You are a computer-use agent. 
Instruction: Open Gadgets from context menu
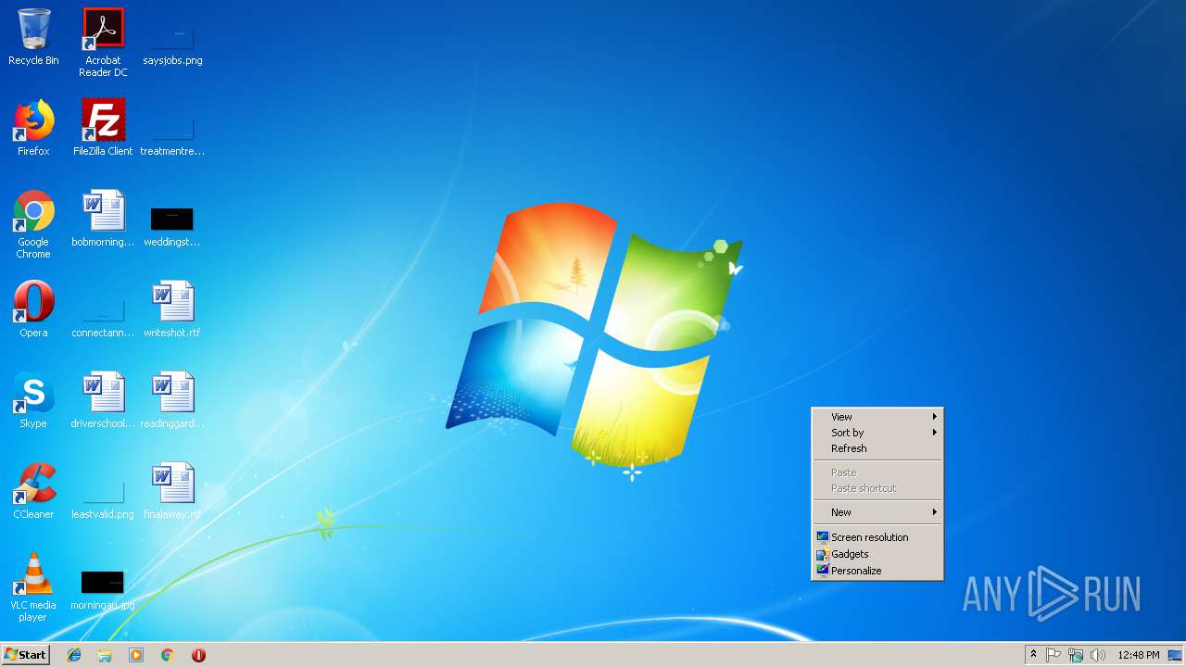pyautogui.click(x=877, y=554)
